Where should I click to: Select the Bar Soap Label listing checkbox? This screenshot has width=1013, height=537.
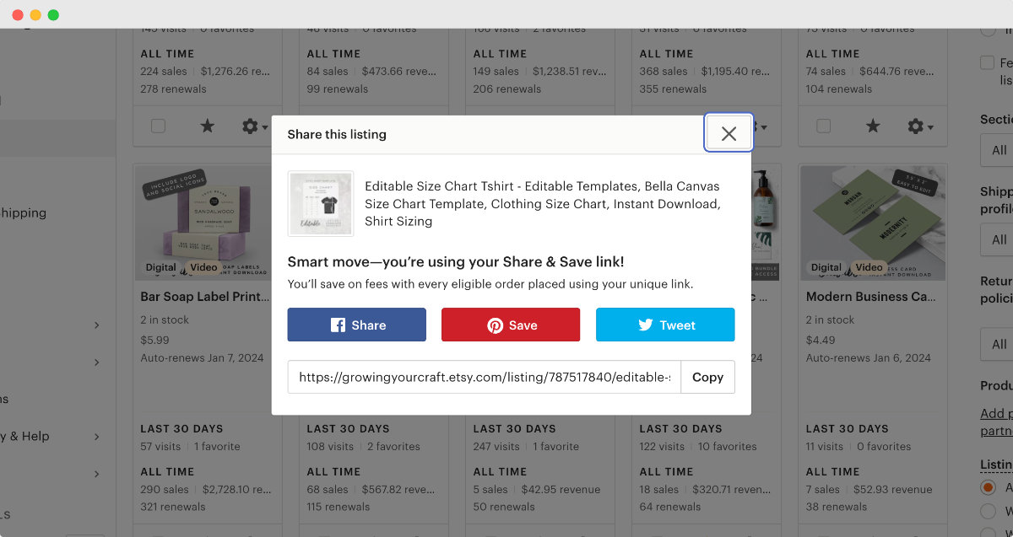tap(158, 126)
